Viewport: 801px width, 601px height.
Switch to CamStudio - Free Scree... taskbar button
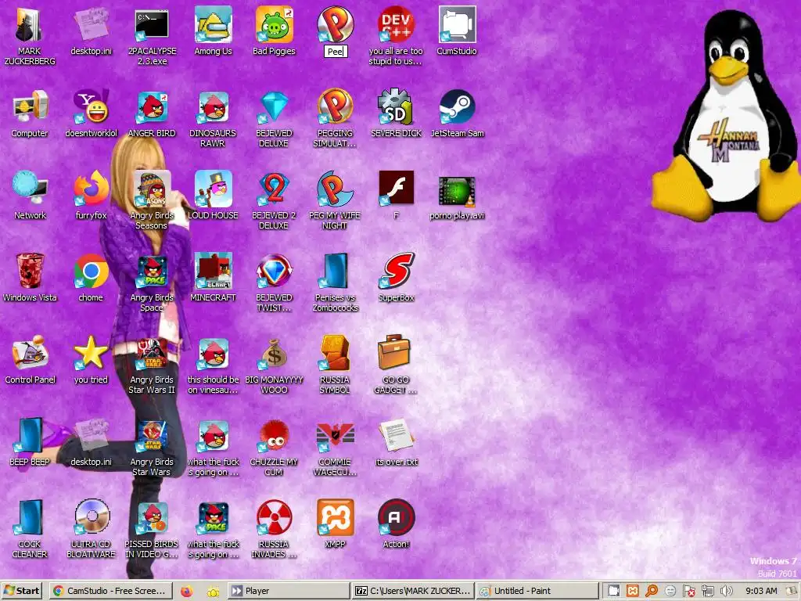(x=111, y=591)
